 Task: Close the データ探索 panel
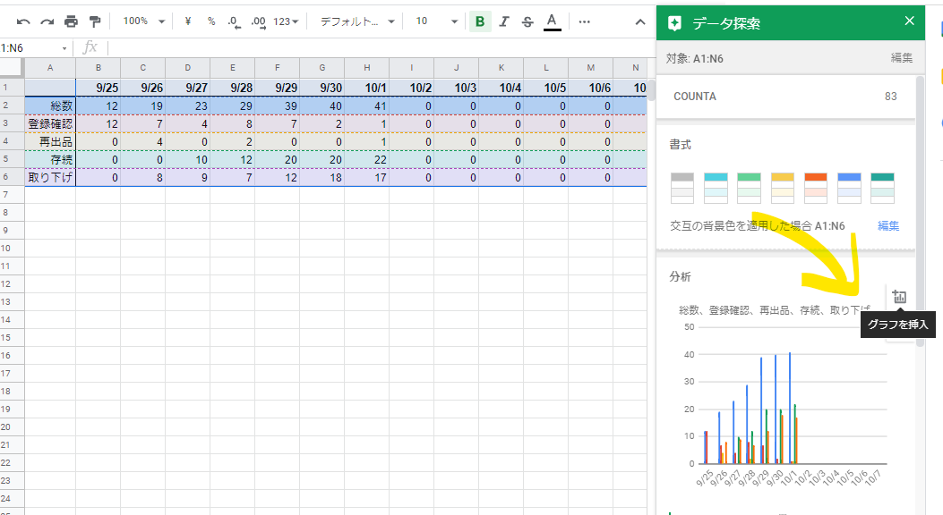click(909, 21)
